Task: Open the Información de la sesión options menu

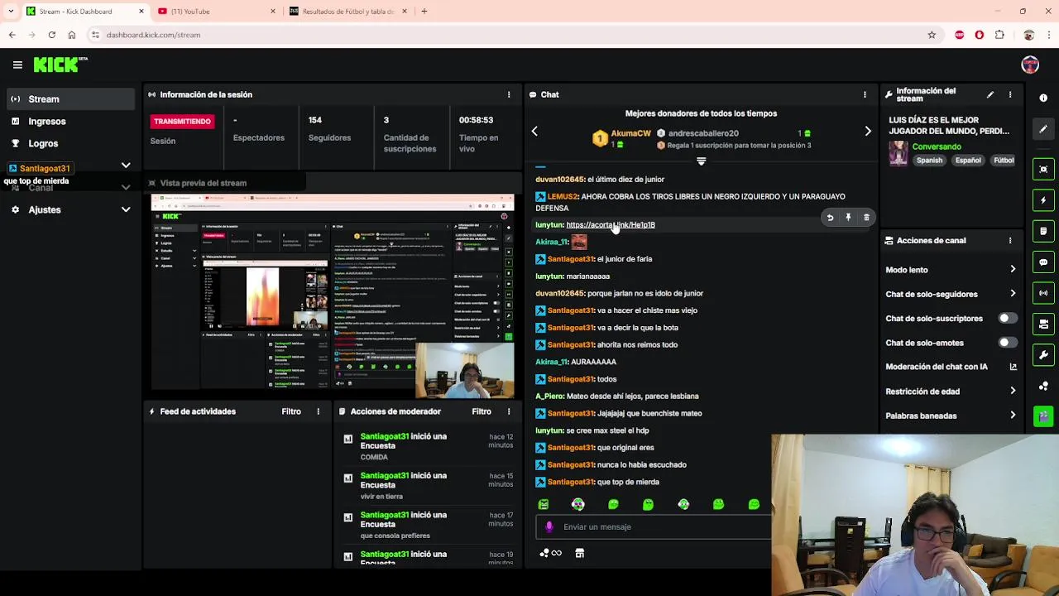Action: click(509, 94)
